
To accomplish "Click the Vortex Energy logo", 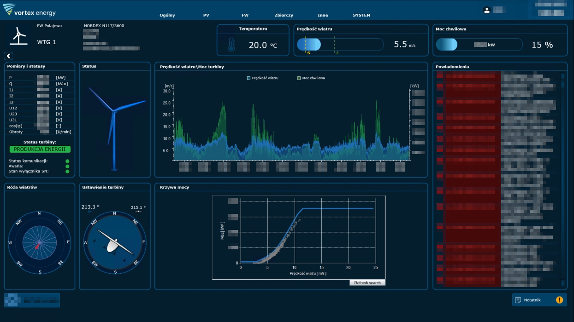I will (30, 10).
